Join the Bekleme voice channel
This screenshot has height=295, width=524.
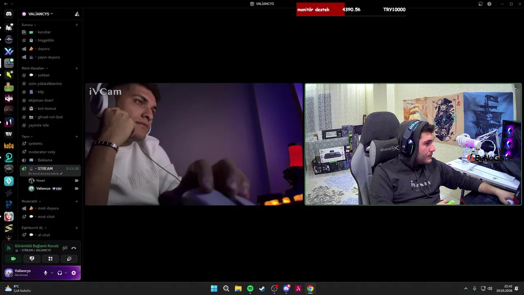(50, 160)
